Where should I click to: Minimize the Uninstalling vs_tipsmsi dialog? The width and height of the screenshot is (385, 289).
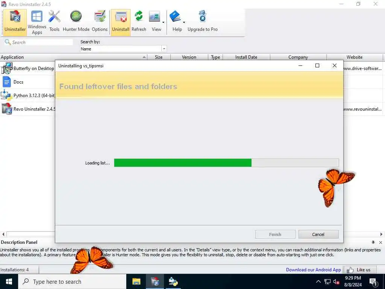(300, 65)
